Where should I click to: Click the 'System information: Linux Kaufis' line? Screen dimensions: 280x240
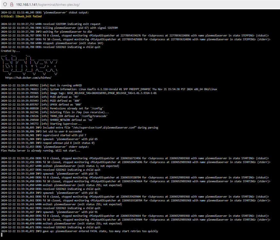coord(109,89)
